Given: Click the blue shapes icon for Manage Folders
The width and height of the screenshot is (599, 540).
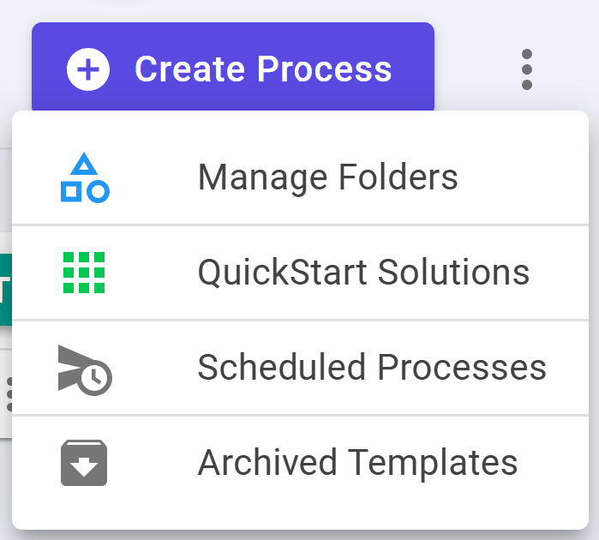Looking at the screenshot, I should coord(85,177).
